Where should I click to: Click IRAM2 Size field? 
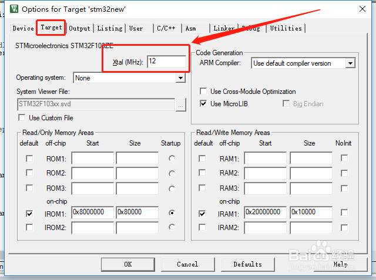(311, 228)
